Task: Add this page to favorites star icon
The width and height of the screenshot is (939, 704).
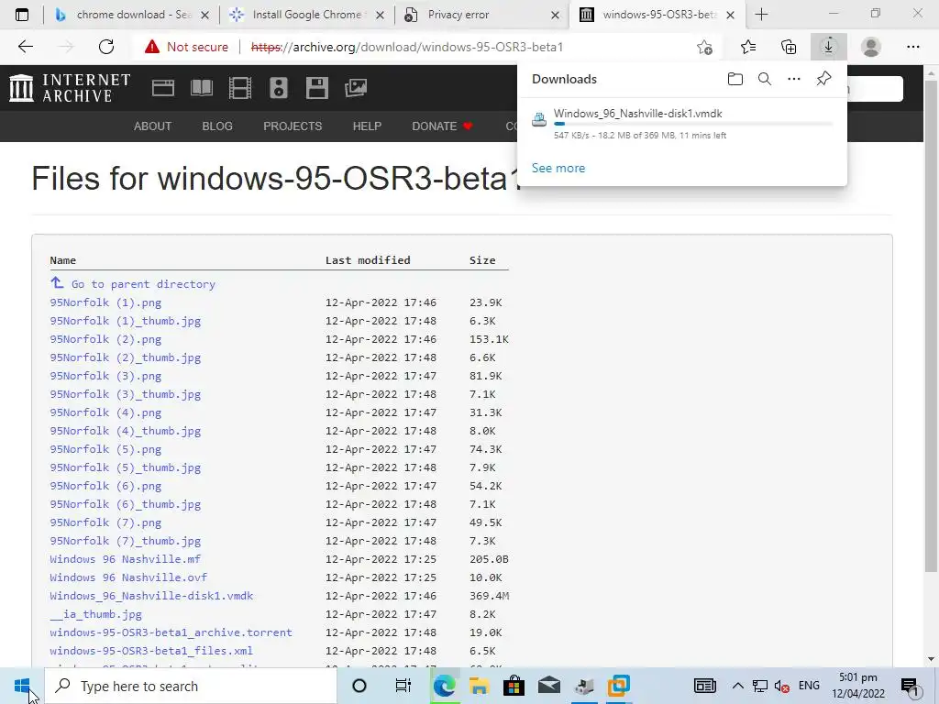Action: (x=705, y=47)
